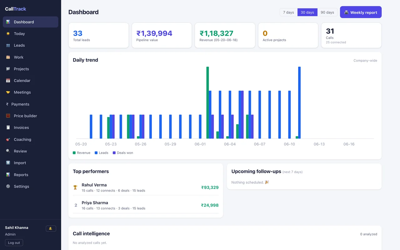Click the Projects sidebar icon
The width and height of the screenshot is (400, 250).
pyautogui.click(x=8, y=69)
